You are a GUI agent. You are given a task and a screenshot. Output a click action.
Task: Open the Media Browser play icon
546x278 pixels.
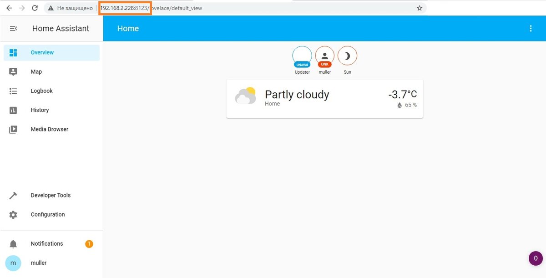click(x=13, y=129)
